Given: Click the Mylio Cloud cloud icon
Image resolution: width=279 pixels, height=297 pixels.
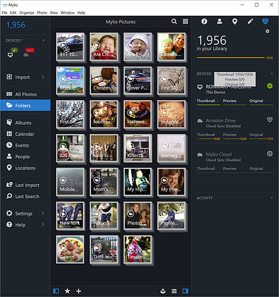Looking at the screenshot, I should coord(200,154).
